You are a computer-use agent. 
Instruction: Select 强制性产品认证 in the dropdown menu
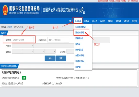point(80,32)
